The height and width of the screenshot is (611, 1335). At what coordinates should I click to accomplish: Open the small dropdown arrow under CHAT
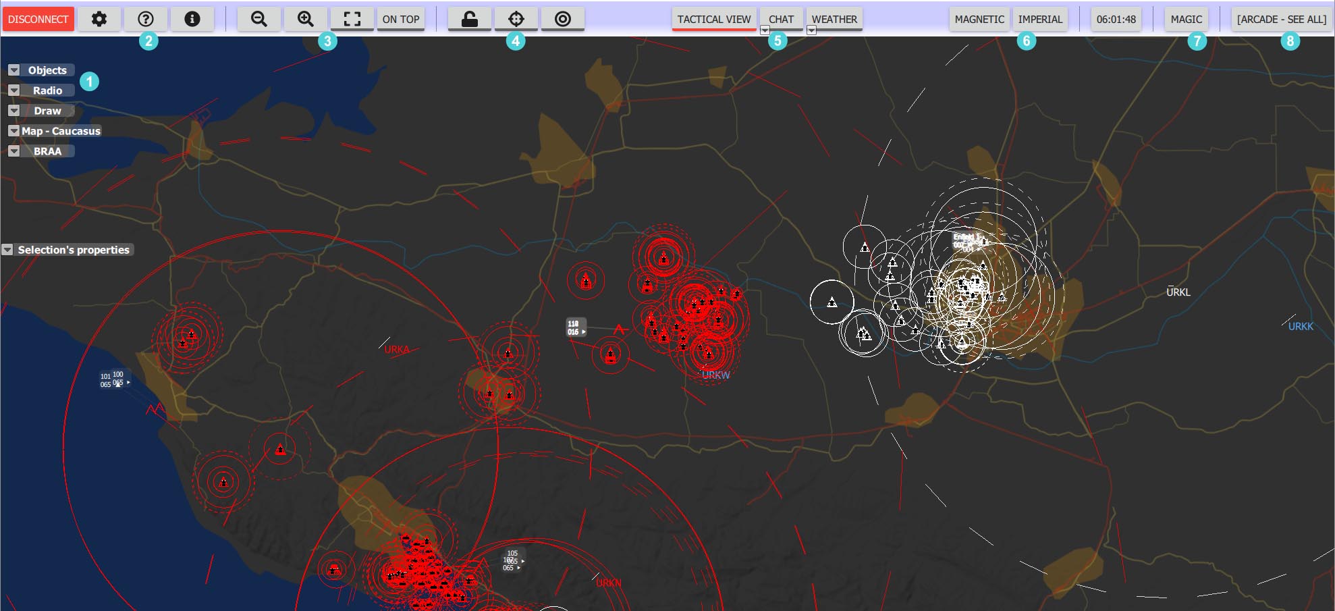[765, 30]
